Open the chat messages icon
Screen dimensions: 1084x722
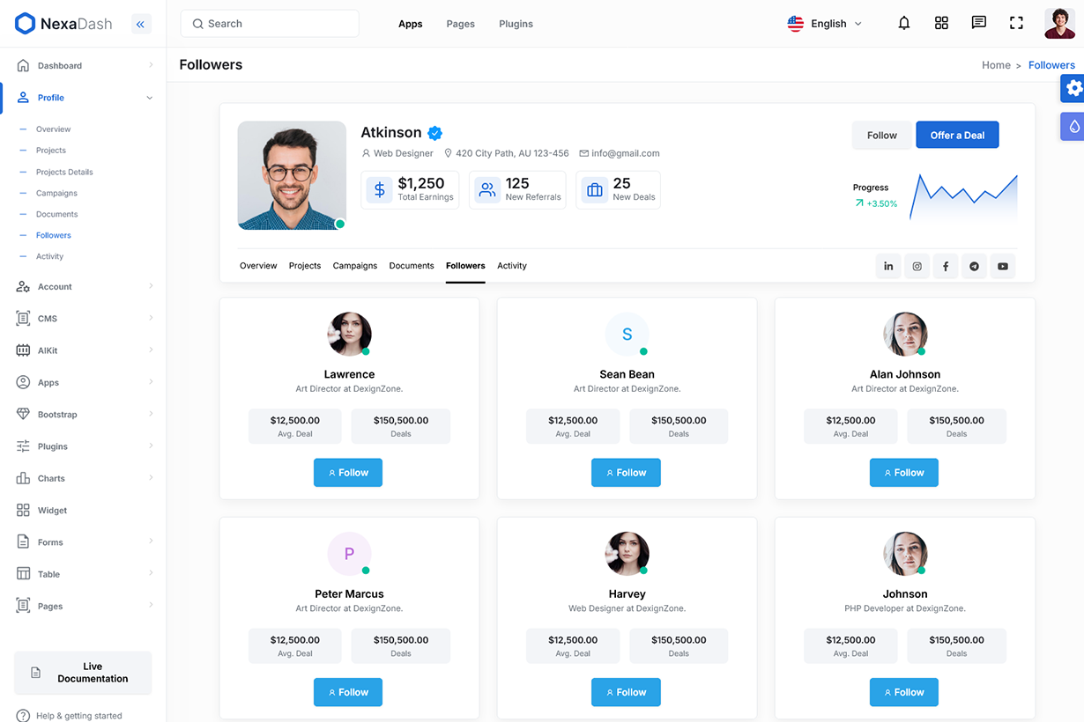(978, 24)
